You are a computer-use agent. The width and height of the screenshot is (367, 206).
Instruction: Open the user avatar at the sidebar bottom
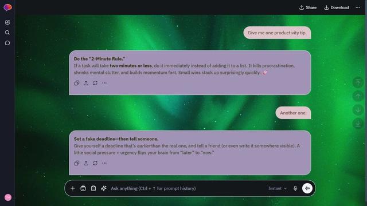[x=8, y=197]
